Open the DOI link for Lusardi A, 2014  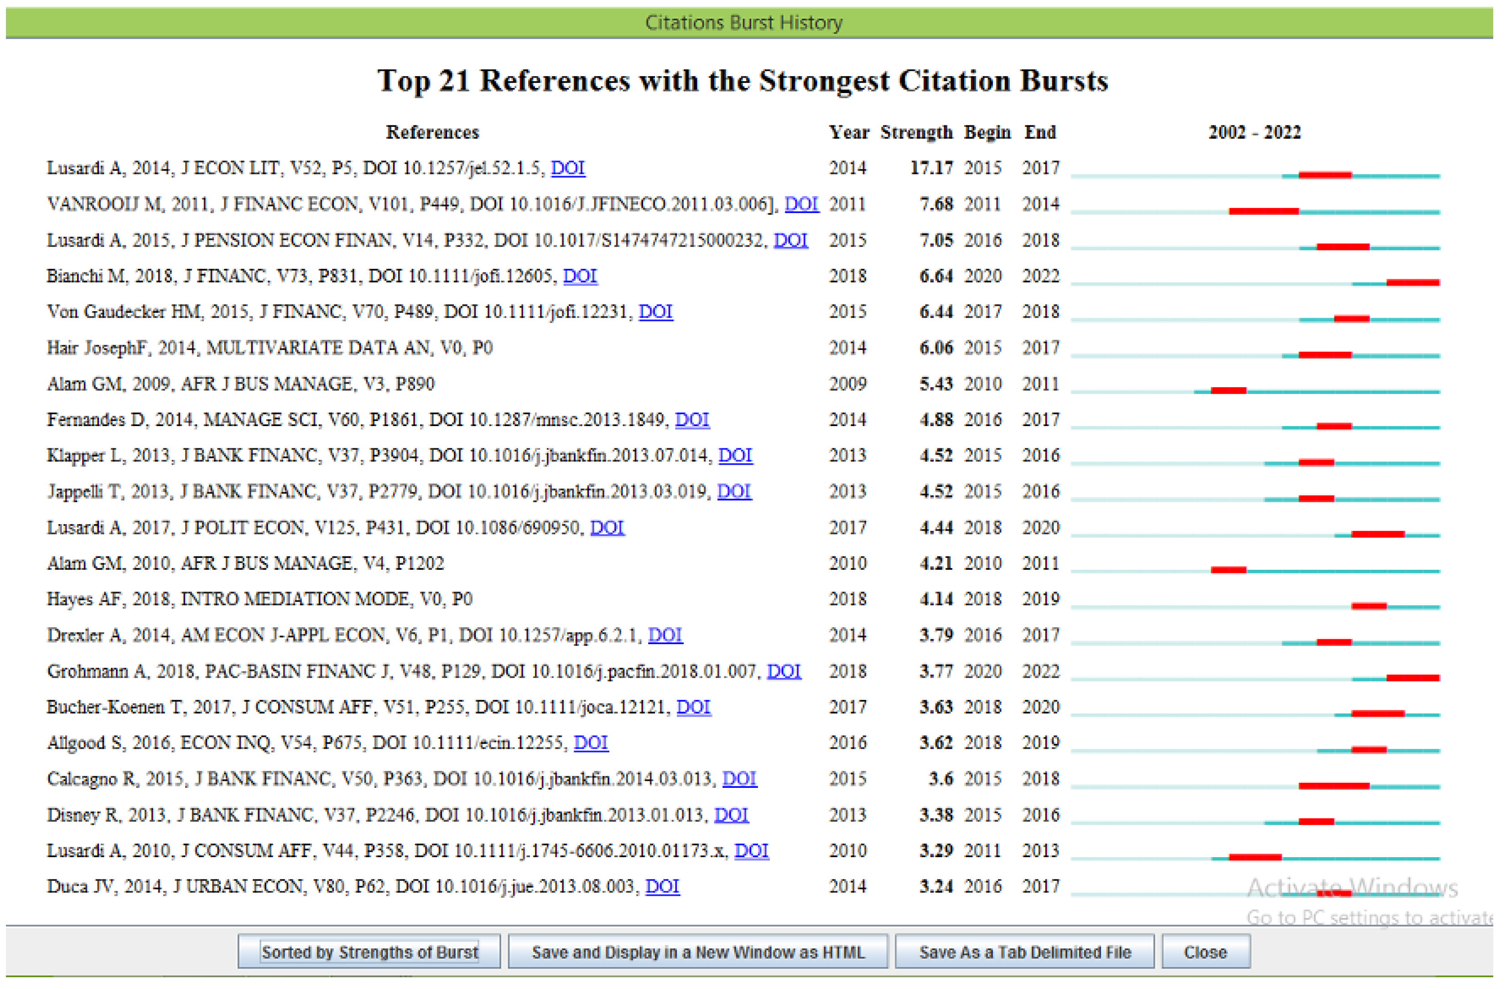567,168
